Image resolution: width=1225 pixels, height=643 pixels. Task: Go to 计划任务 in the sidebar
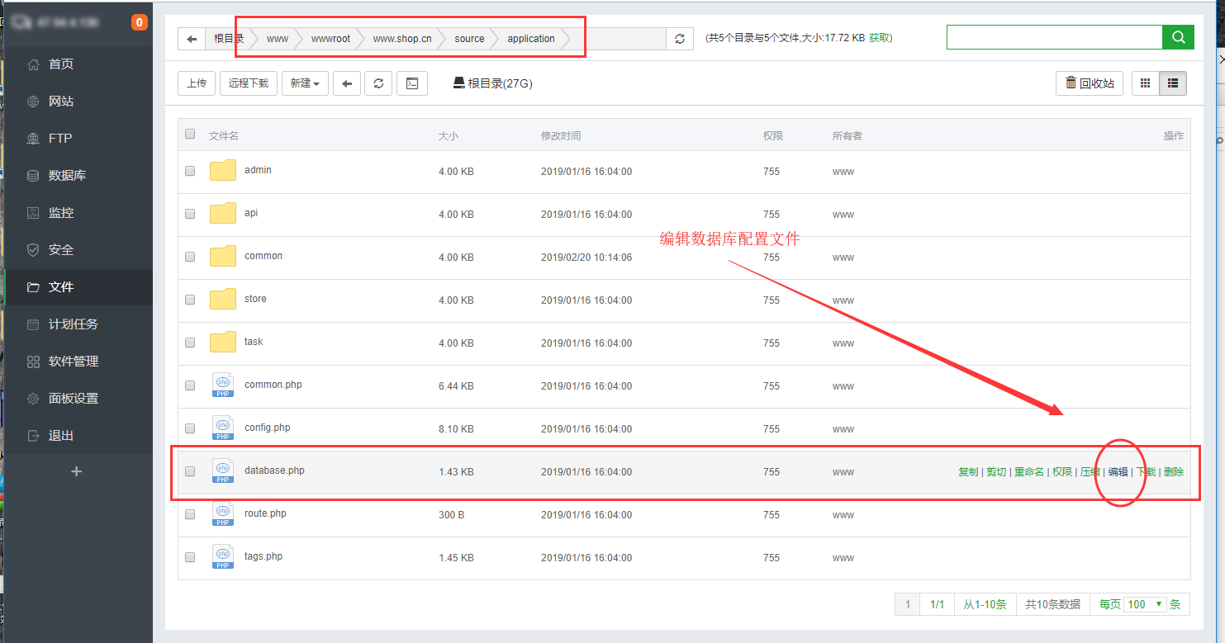(73, 324)
